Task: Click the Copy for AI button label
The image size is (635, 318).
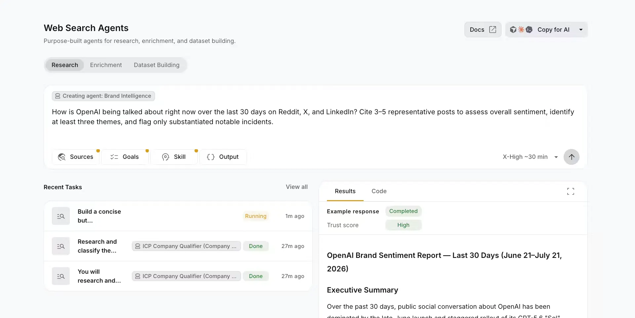Action: pyautogui.click(x=553, y=30)
